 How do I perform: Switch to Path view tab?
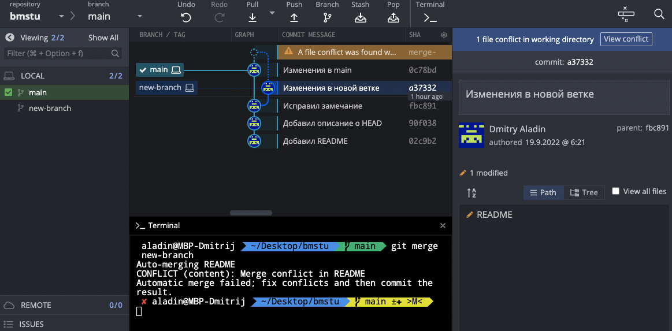click(543, 192)
